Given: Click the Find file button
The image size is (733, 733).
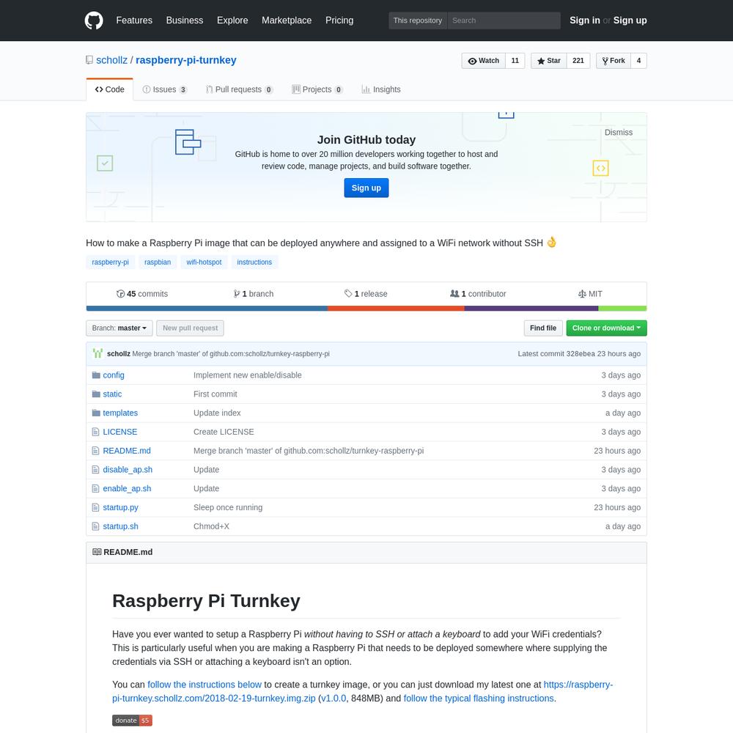Looking at the screenshot, I should coord(542,328).
